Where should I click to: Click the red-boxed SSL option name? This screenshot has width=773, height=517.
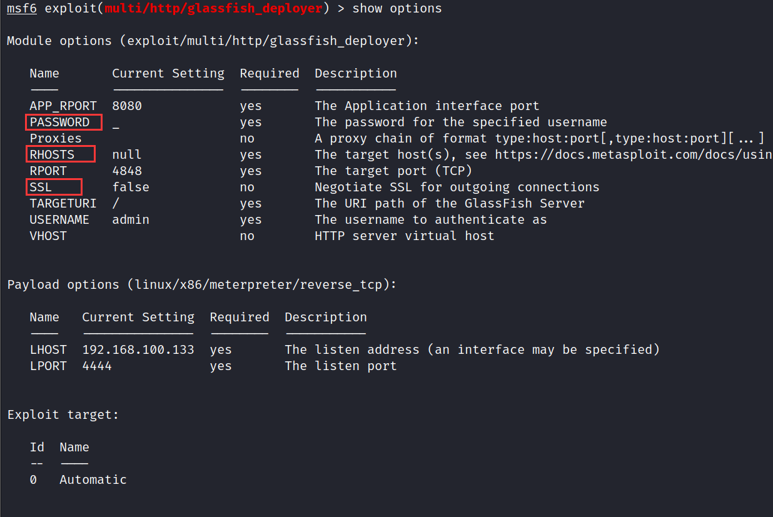pos(41,187)
